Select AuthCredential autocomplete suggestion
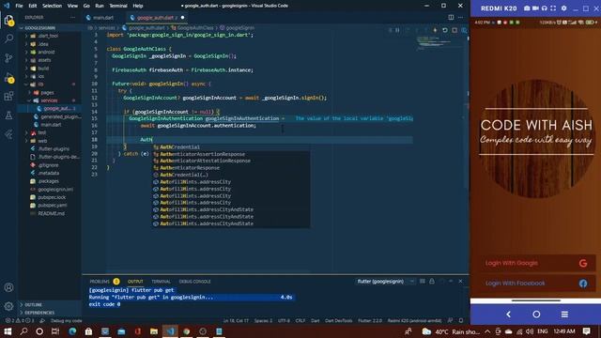The image size is (601, 338). (x=231, y=147)
